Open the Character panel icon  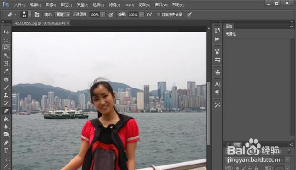point(217,84)
